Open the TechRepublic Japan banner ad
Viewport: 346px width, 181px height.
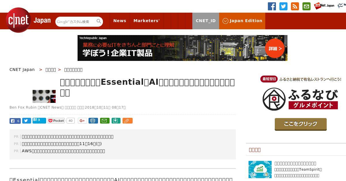183,48
